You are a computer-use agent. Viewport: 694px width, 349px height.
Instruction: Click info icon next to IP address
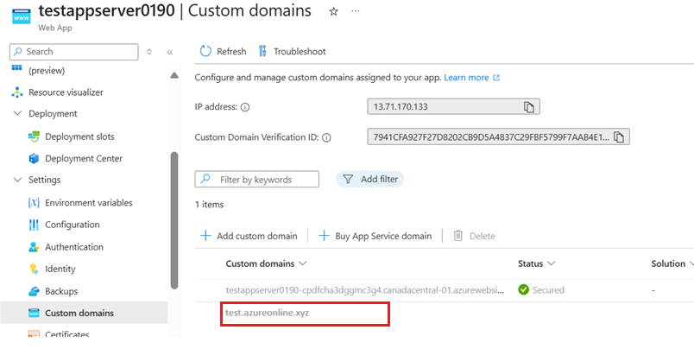(x=245, y=107)
